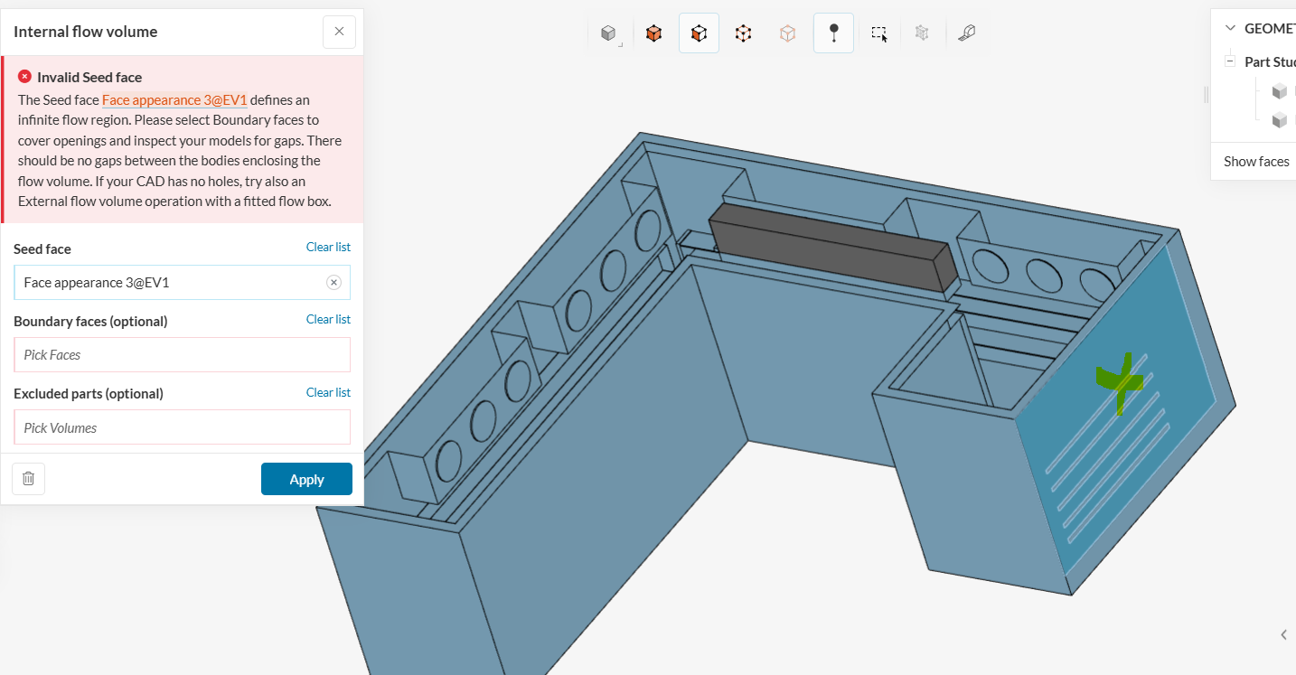Open the tape measure tool
Screen dimensions: 1296x675
point(966,33)
